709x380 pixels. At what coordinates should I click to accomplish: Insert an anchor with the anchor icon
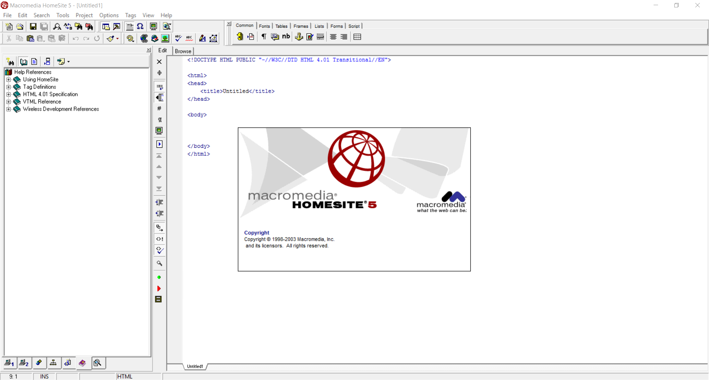pyautogui.click(x=299, y=37)
